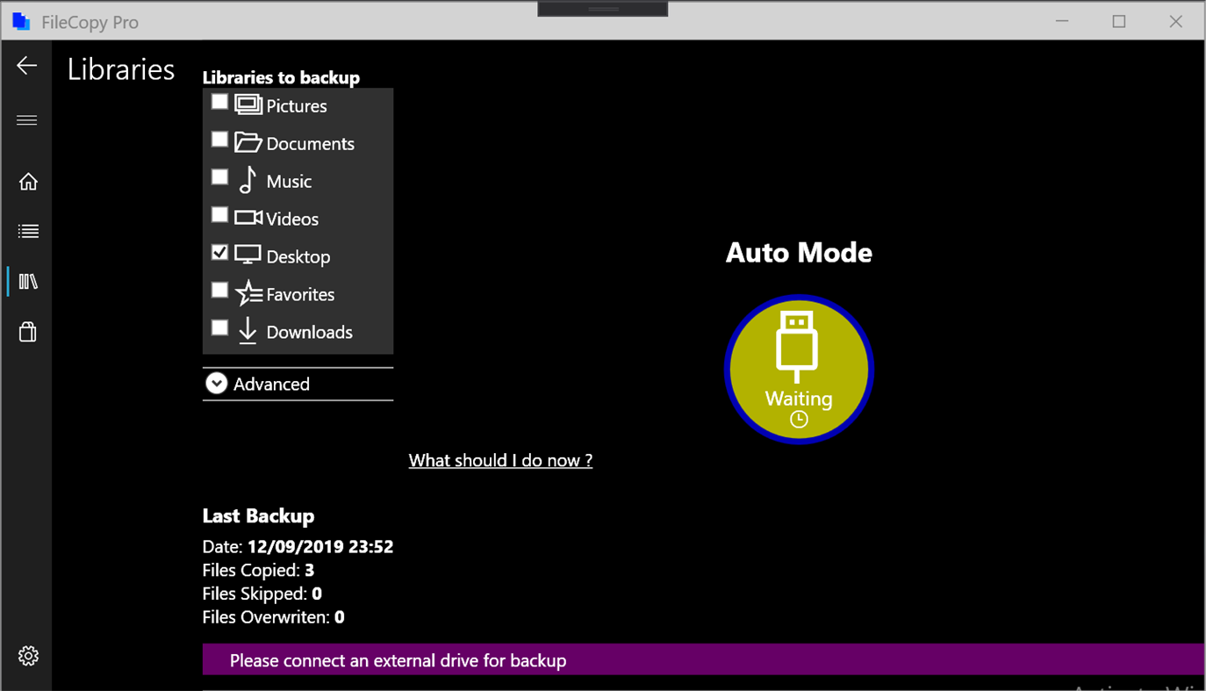Image resolution: width=1206 pixels, height=691 pixels.
Task: Check the Videos checkbox
Action: tap(219, 214)
